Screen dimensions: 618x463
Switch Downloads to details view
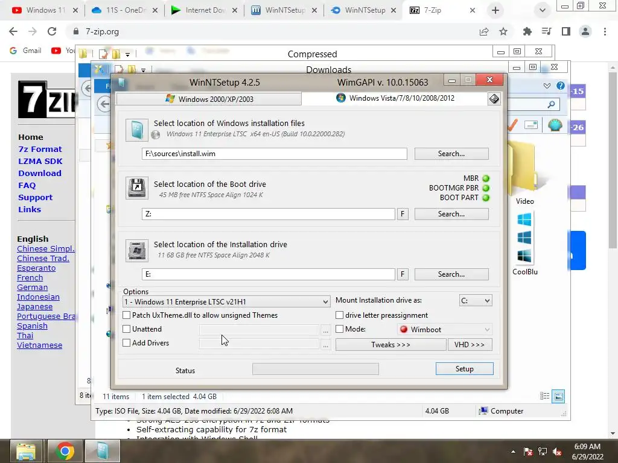click(545, 397)
